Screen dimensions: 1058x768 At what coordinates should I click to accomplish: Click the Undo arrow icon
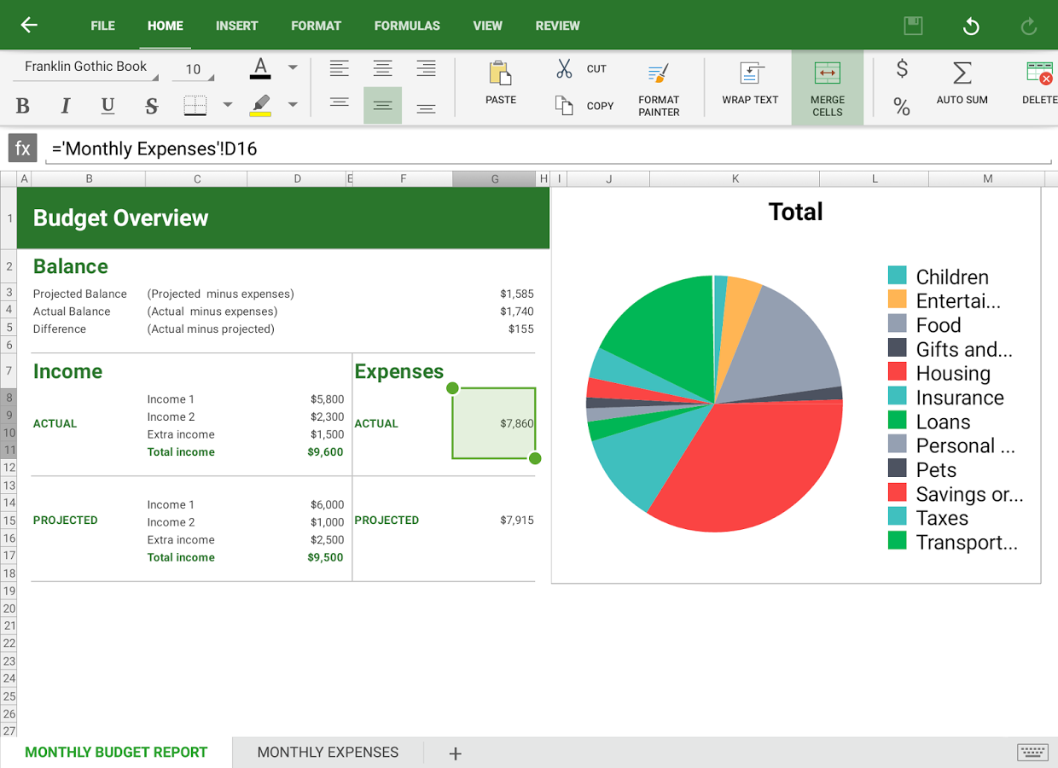pos(971,26)
